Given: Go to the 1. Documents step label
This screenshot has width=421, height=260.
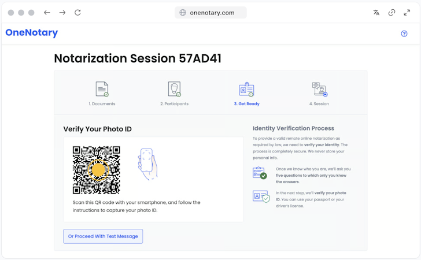Looking at the screenshot, I should 102,104.
